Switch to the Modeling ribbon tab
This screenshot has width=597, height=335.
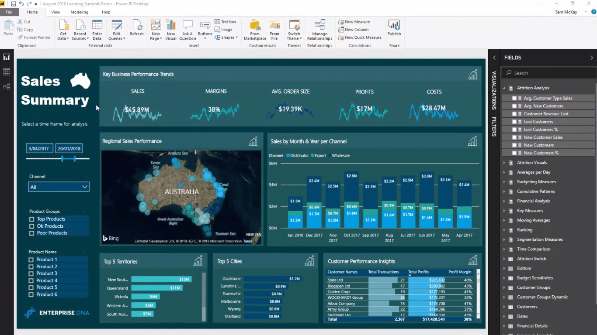click(79, 12)
